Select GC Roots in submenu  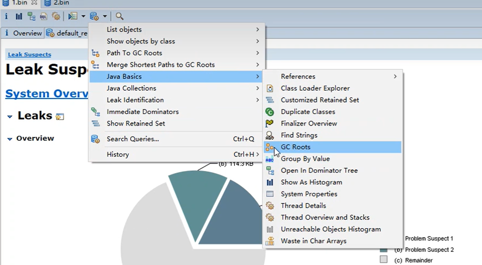pos(333,147)
